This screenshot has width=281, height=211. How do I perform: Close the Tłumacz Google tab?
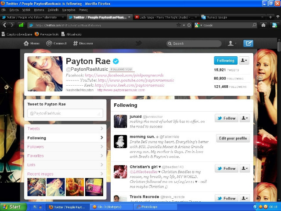coord(263,17)
